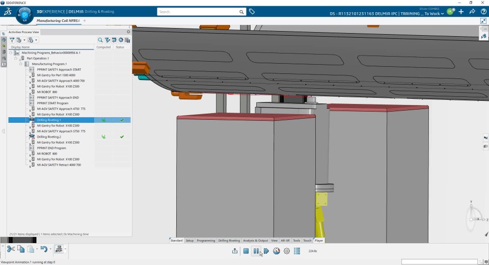Switch to the Standard tab
Viewport: 489px width, 265px height.
coord(177,241)
